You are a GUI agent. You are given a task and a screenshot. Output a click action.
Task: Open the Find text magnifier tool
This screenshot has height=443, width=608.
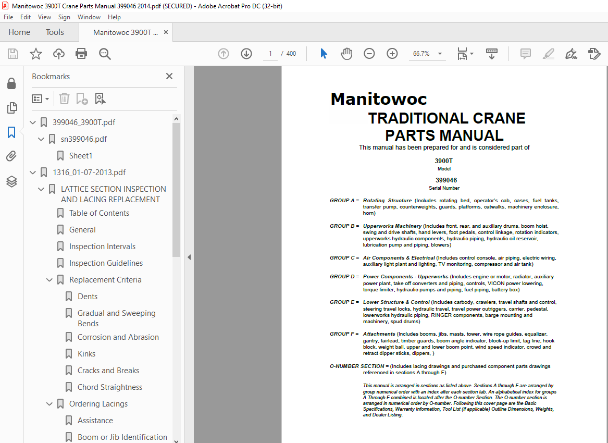point(105,54)
